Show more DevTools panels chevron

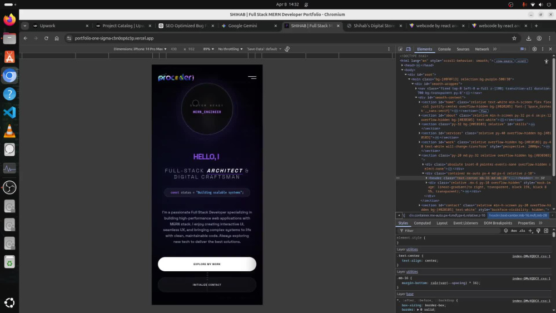(x=495, y=49)
